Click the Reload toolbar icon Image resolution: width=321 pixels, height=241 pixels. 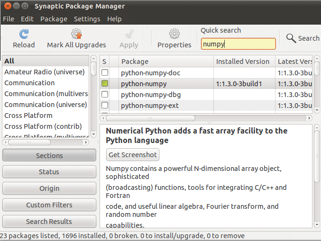pyautogui.click(x=24, y=35)
